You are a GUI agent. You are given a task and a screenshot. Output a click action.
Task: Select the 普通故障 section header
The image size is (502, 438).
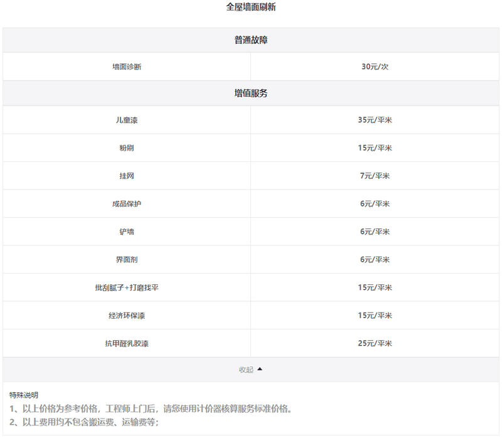tap(251, 40)
